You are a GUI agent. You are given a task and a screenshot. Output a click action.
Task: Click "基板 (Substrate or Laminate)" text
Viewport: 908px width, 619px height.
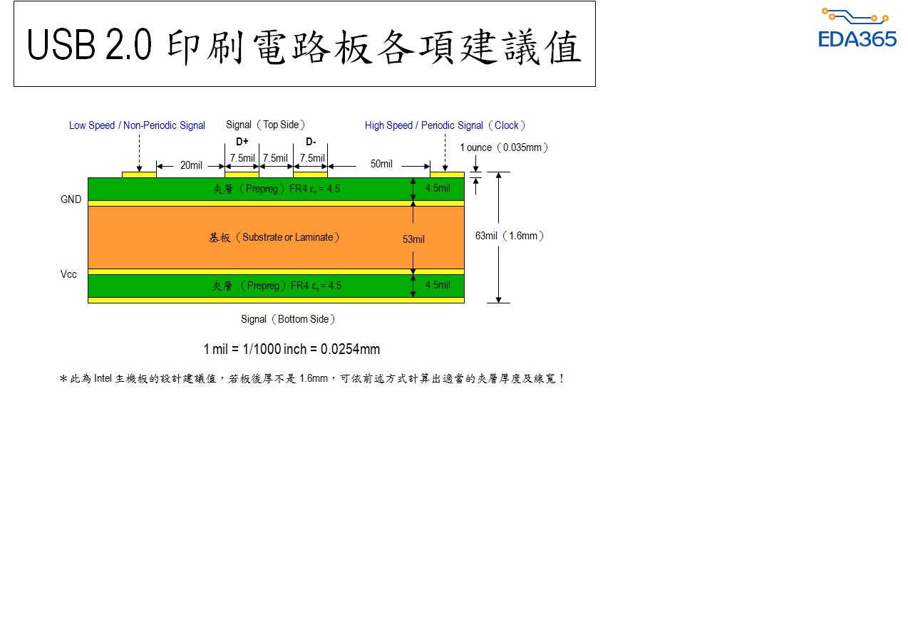click(x=274, y=237)
